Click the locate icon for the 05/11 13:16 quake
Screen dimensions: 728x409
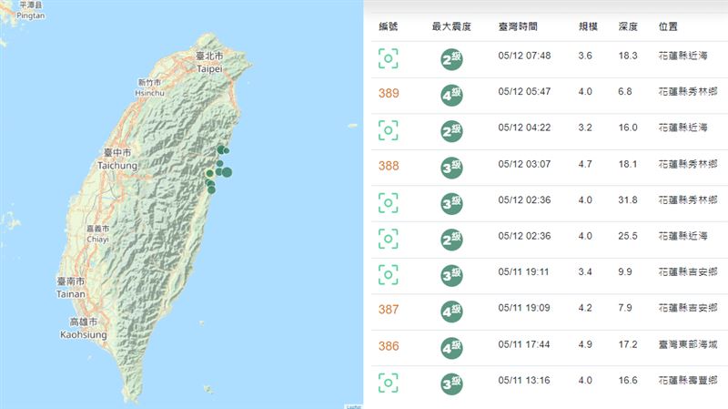(x=389, y=383)
